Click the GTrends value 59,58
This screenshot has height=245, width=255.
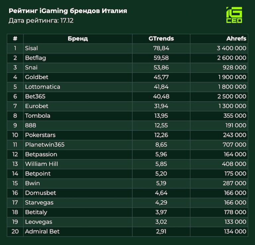coord(161,58)
